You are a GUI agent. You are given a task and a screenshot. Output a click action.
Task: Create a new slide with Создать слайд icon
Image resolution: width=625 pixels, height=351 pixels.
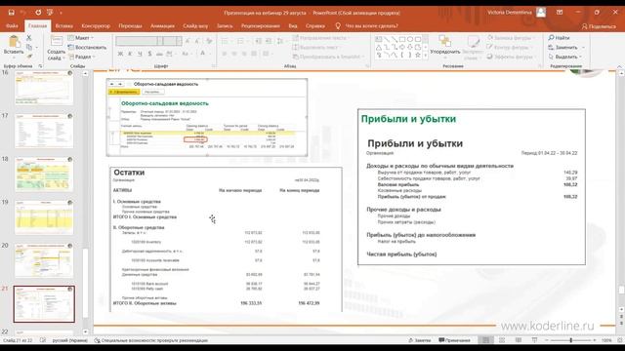pyautogui.click(x=57, y=41)
